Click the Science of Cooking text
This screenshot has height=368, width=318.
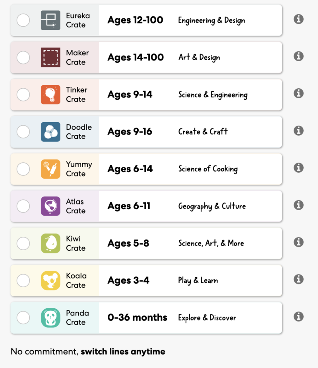pos(208,169)
